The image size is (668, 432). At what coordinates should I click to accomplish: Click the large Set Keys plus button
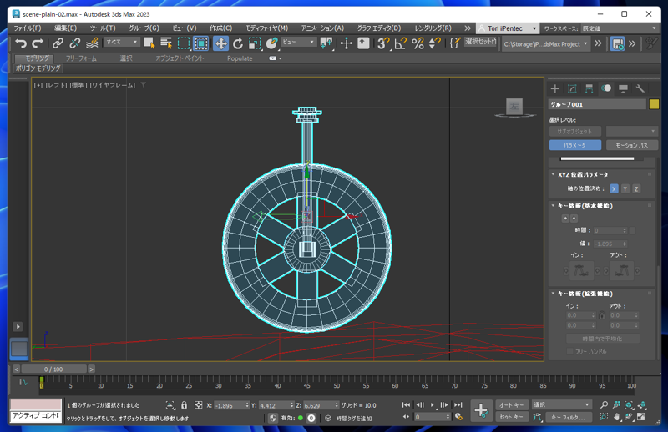(482, 410)
